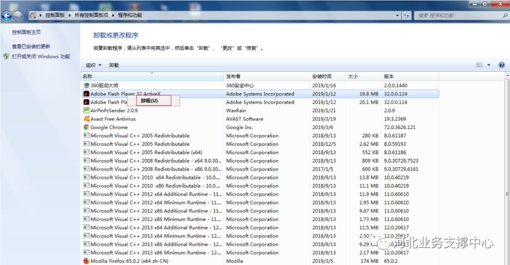The height and width of the screenshot is (265, 510).
Task: Click the Google Chrome icon
Action: click(86, 127)
